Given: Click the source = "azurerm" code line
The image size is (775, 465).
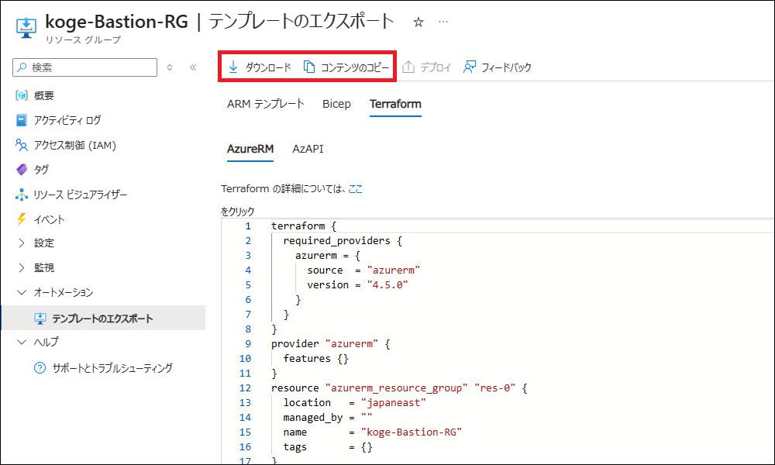Looking at the screenshot, I should pos(363,270).
